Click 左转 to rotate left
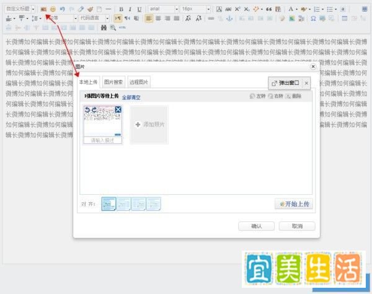This screenshot has height=294, width=372. click(258, 96)
